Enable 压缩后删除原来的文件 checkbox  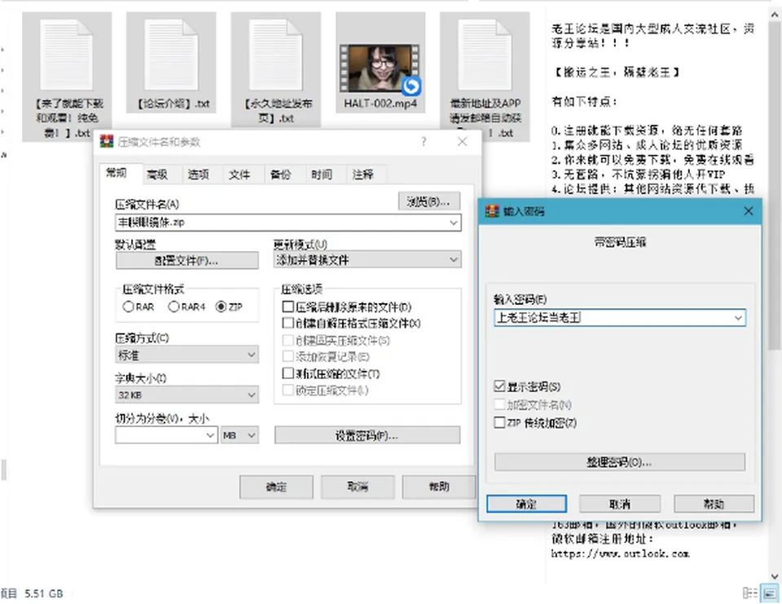[x=288, y=306]
